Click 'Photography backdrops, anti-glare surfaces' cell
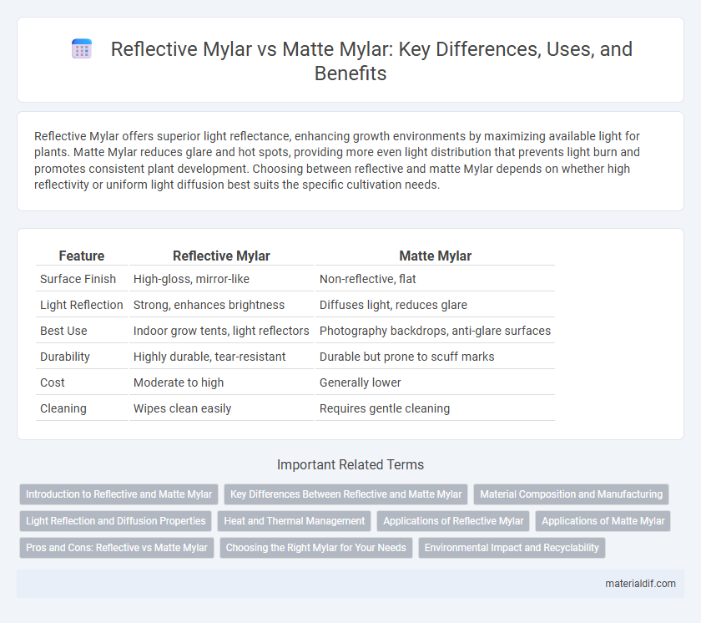 pyautogui.click(x=435, y=331)
